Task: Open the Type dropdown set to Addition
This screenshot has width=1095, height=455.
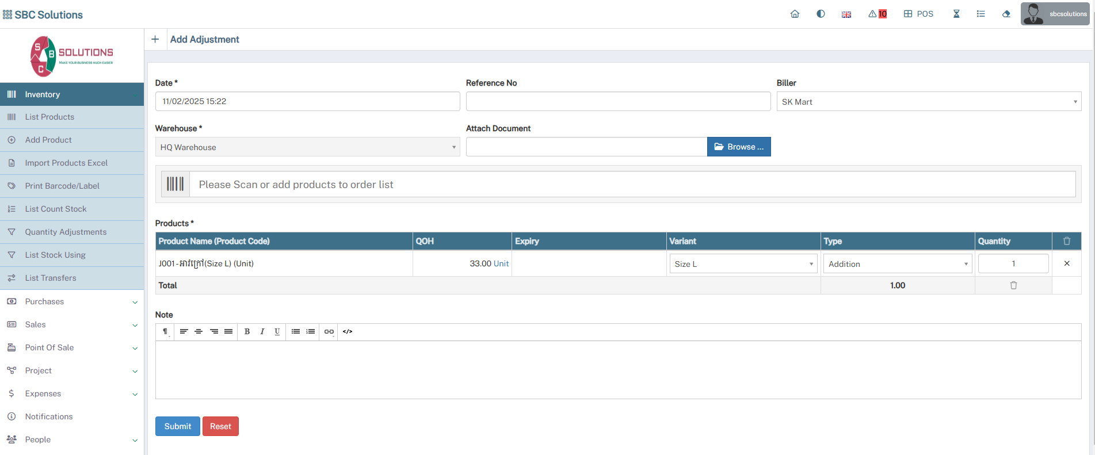Action: [x=897, y=264]
